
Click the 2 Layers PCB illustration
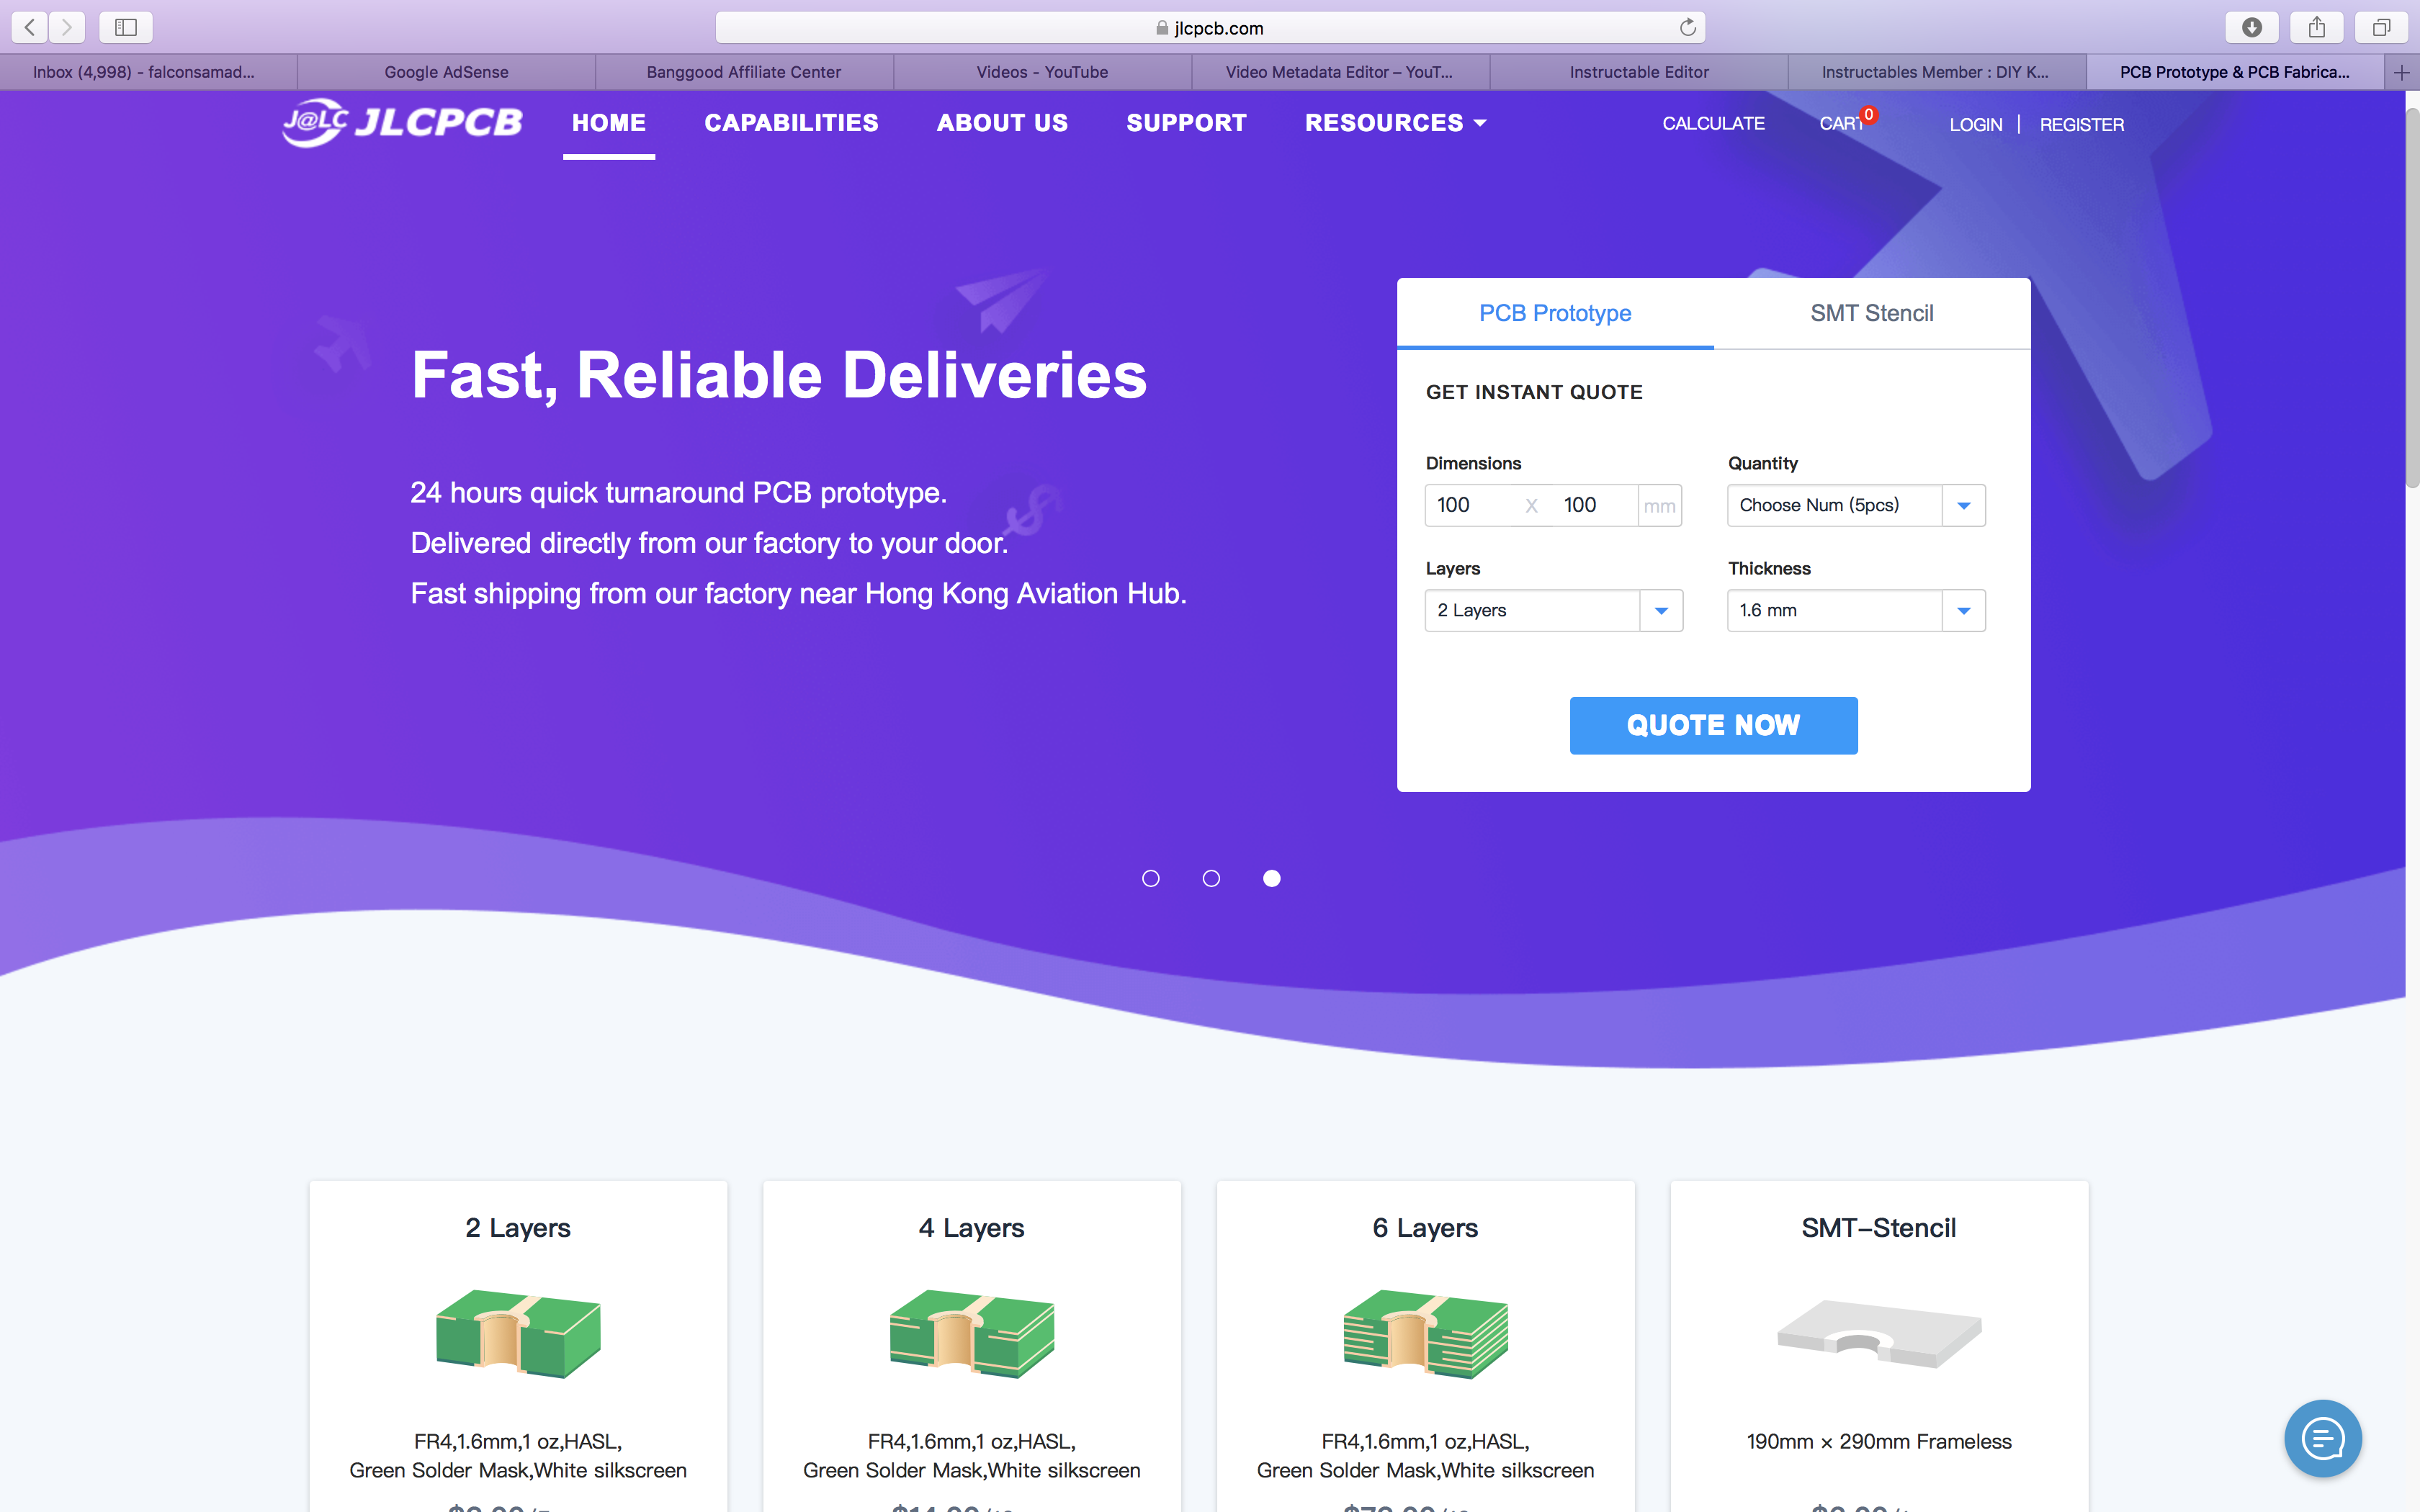point(518,1334)
